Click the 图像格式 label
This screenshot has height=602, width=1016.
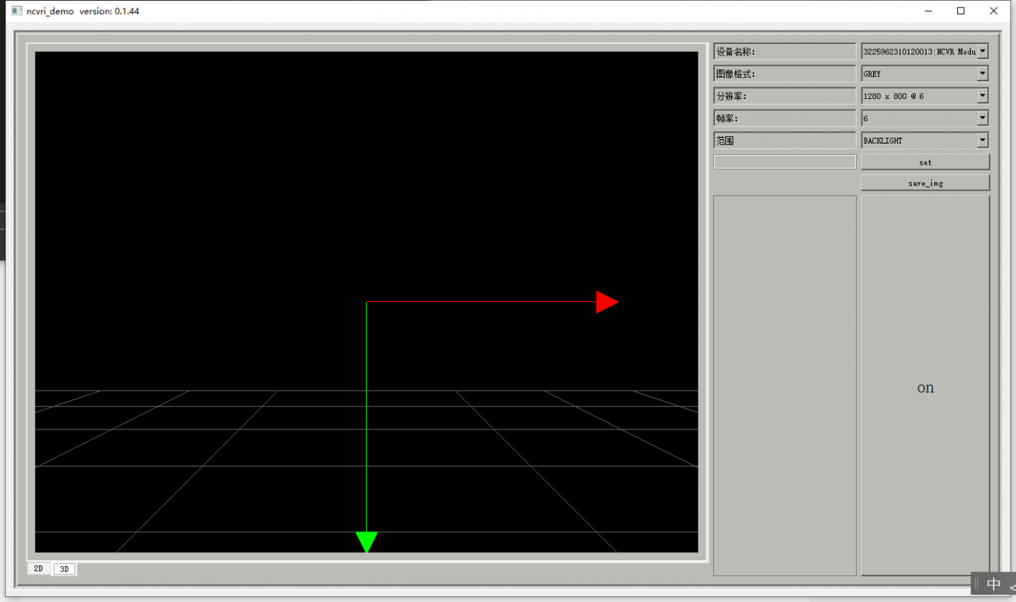(785, 74)
